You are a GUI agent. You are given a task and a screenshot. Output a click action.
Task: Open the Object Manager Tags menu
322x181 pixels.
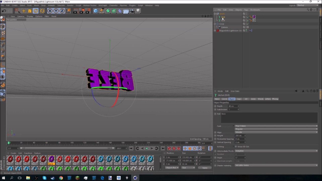[246, 10]
